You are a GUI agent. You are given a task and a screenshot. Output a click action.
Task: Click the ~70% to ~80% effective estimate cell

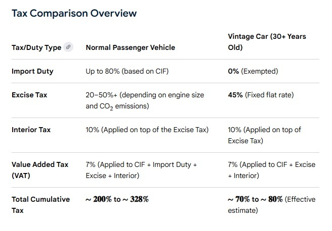pos(272,205)
